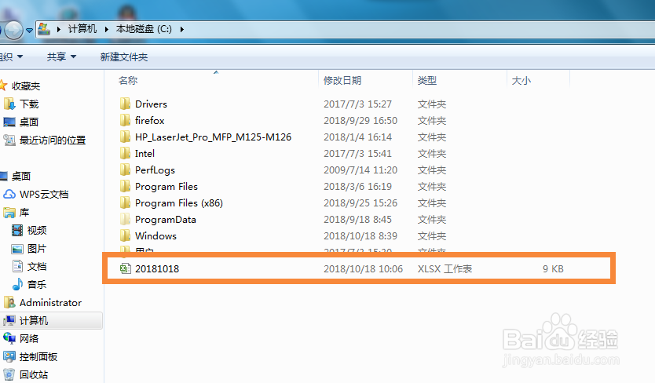Click the Drivers folder name

pos(152,104)
